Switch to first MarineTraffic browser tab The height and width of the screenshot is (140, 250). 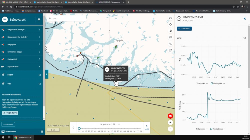48,2
